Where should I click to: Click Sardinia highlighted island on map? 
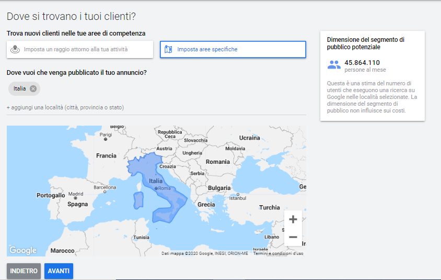point(138,199)
